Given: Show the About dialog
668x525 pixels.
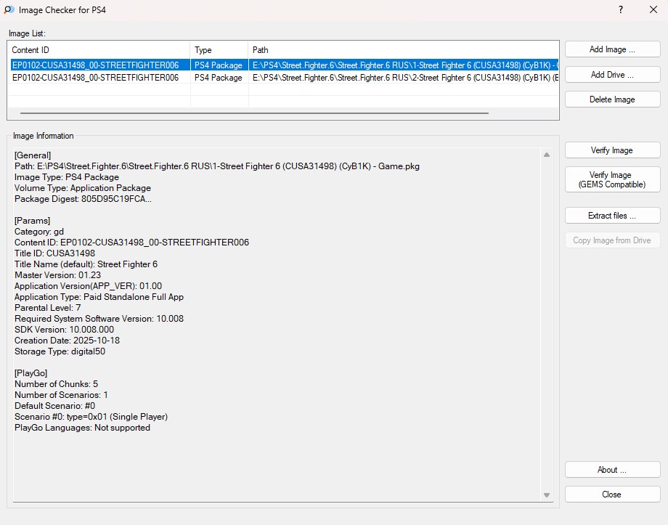Looking at the screenshot, I should click(x=612, y=470).
